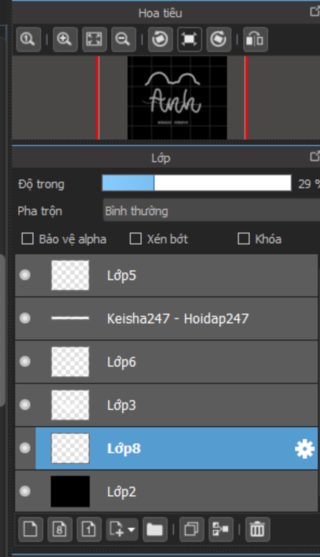Image resolution: width=320 pixels, height=557 pixels.
Task: Create a new layer folder
Action: (155, 529)
